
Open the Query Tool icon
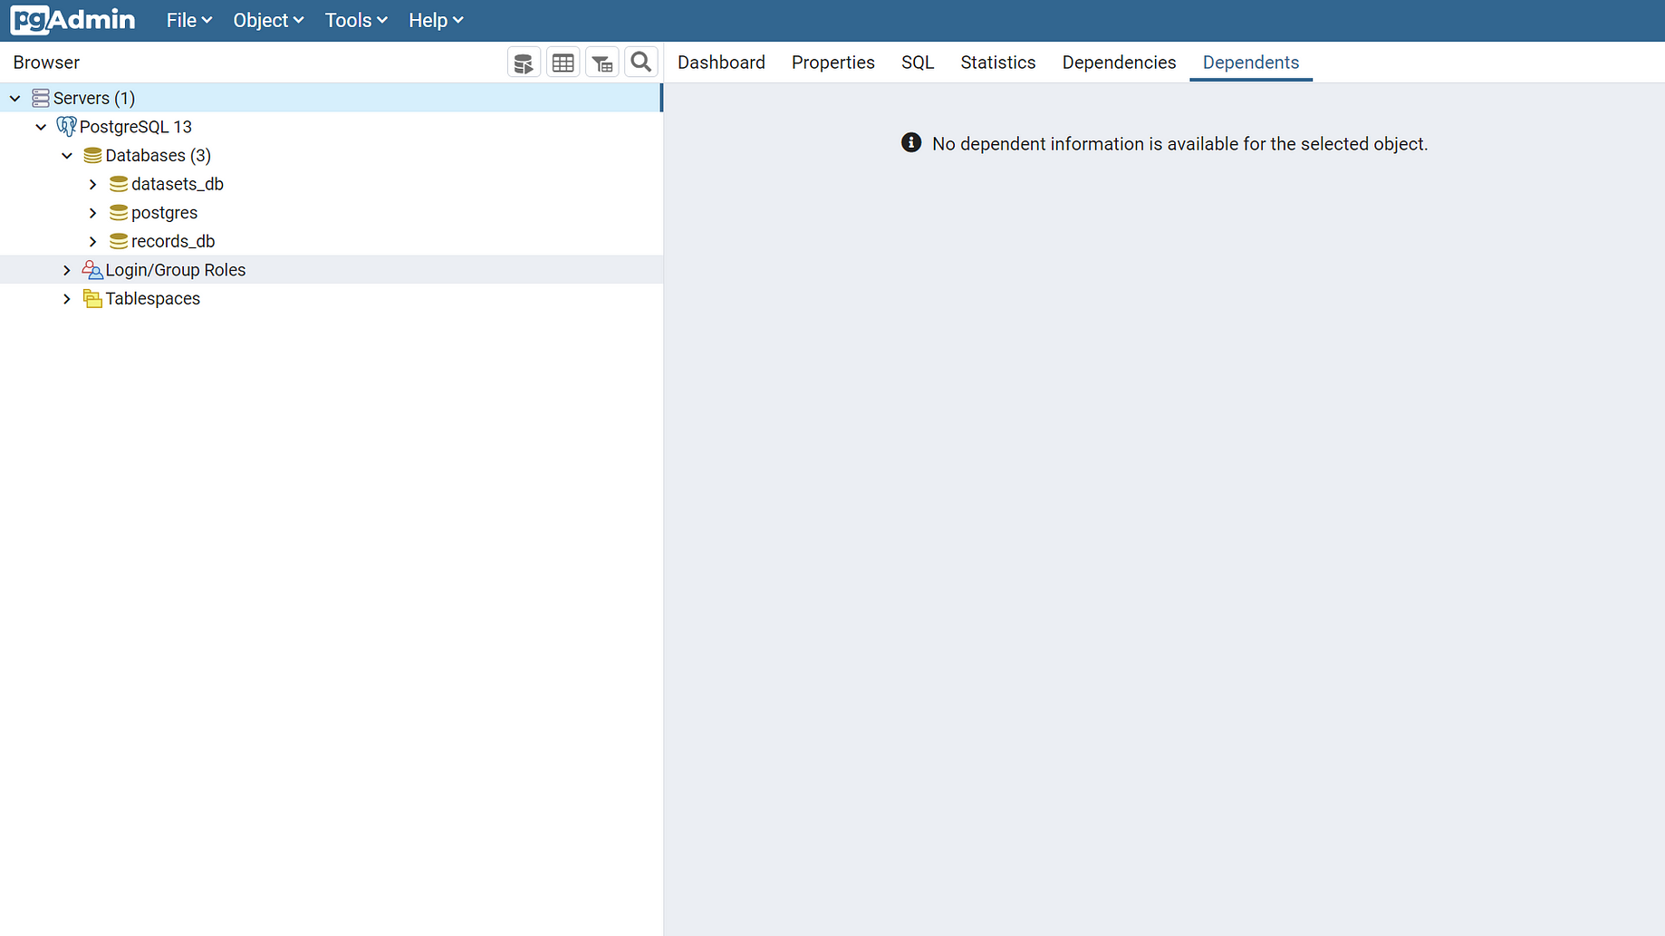524,63
